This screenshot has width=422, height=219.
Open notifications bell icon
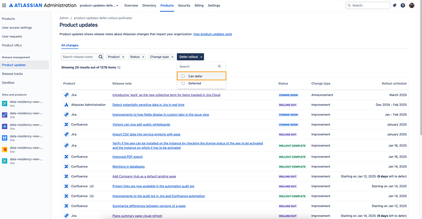395,5
